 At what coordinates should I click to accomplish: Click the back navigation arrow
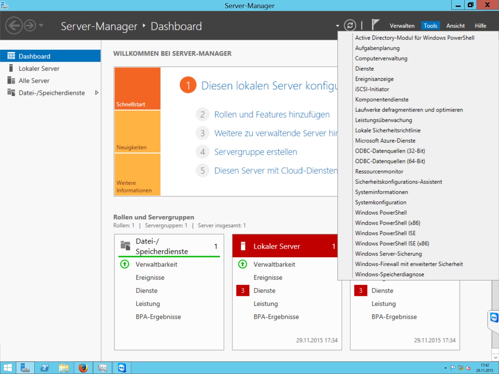point(14,26)
